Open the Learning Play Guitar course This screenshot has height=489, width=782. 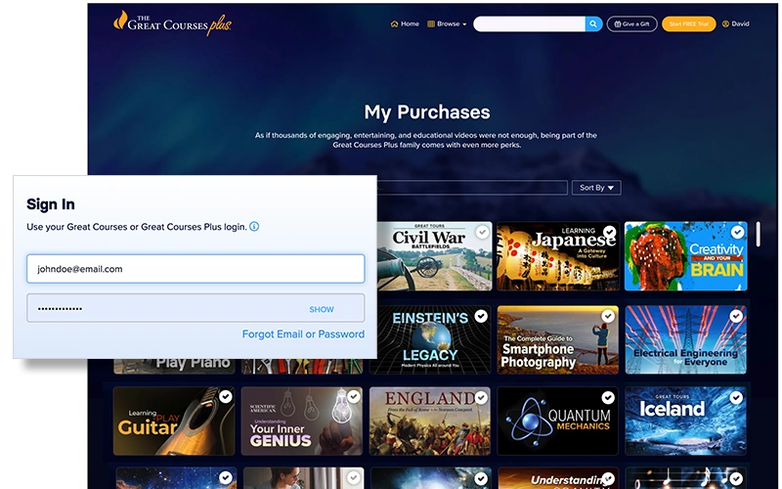[174, 422]
